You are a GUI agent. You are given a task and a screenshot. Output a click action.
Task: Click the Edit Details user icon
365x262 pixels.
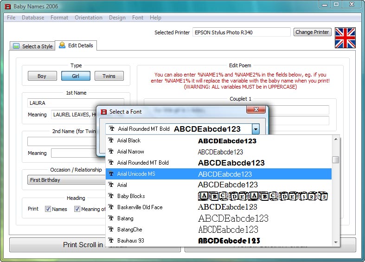[x=62, y=45]
